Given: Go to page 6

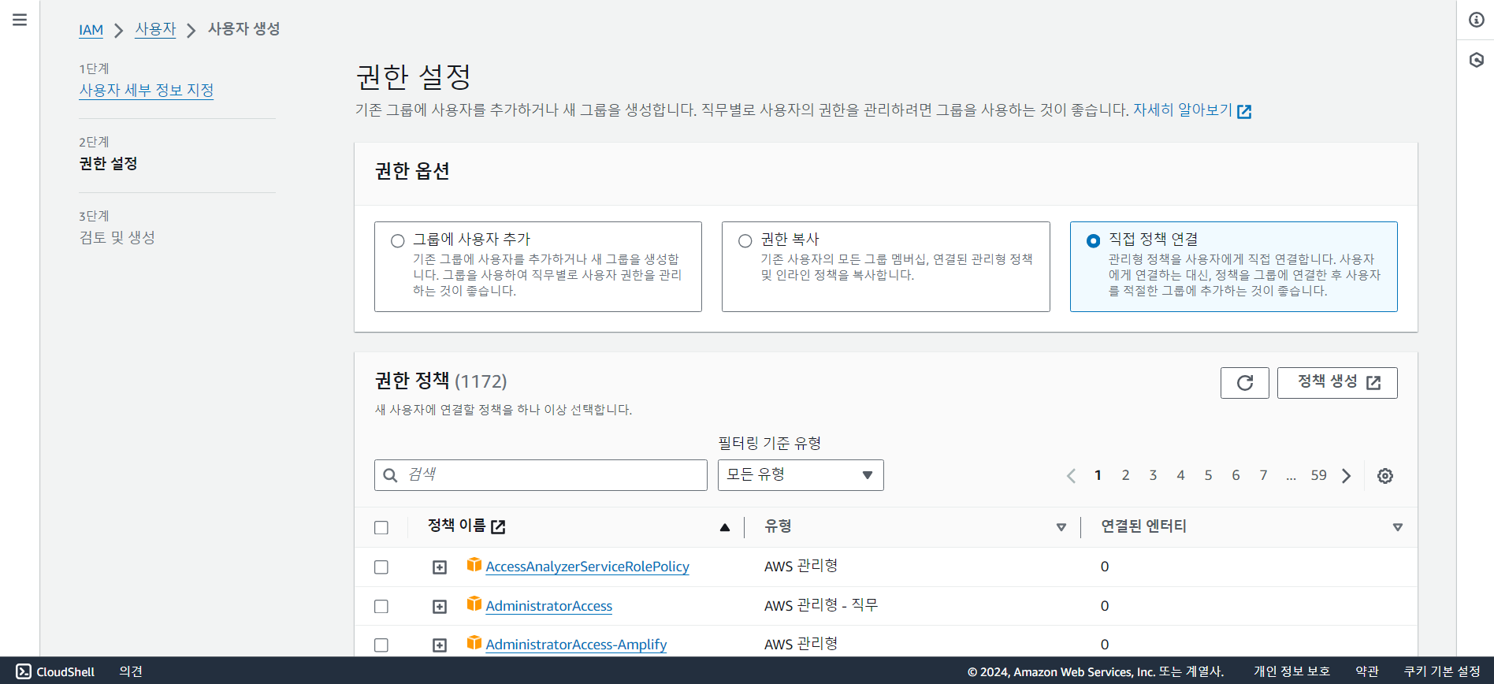Looking at the screenshot, I should [x=1236, y=475].
